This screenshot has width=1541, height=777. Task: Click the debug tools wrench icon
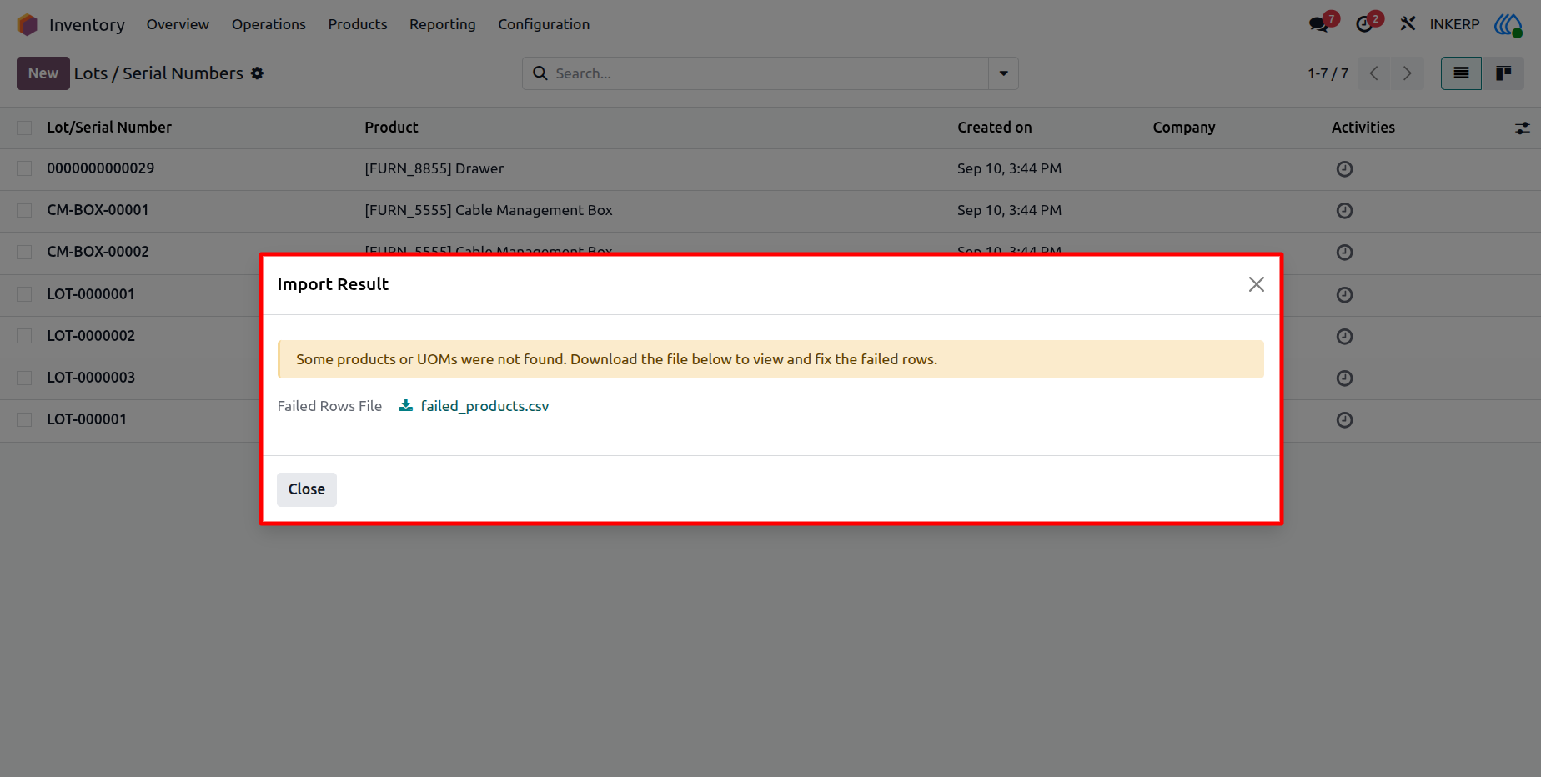click(1408, 24)
